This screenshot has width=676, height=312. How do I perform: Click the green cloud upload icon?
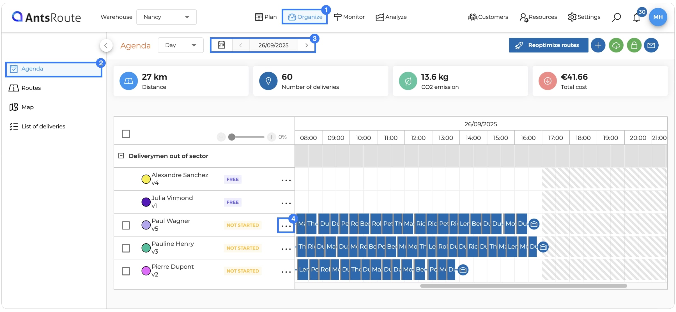pyautogui.click(x=616, y=45)
